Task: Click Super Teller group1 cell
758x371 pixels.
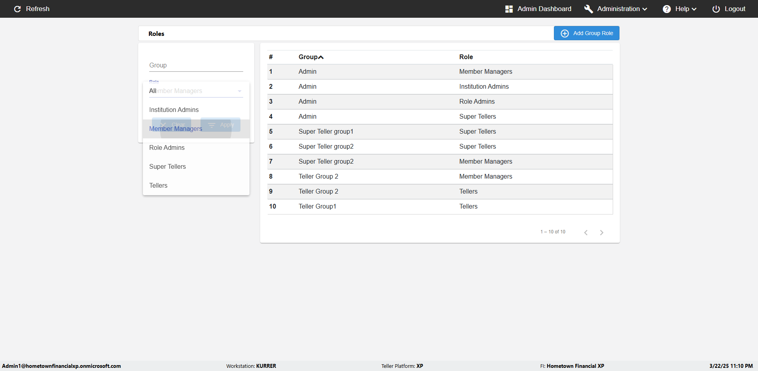Action: point(326,131)
